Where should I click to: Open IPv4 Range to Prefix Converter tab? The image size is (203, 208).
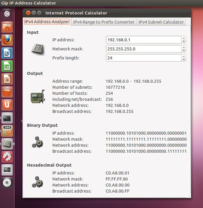click(104, 22)
